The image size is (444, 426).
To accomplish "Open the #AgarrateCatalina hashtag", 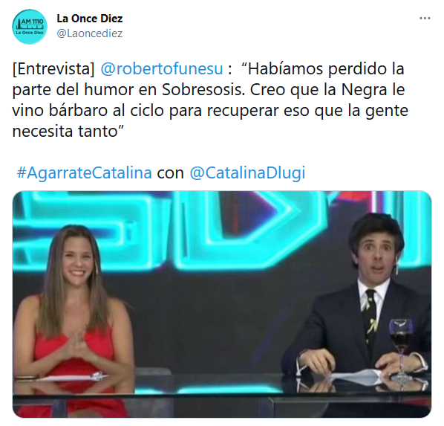I will click(x=84, y=172).
